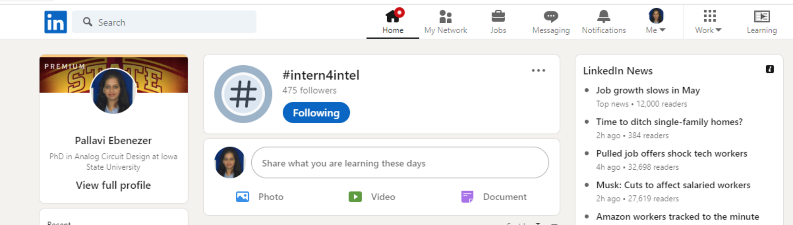The width and height of the screenshot is (793, 225).
Task: Click the LinkedIn News info icon
Action: 770,69
